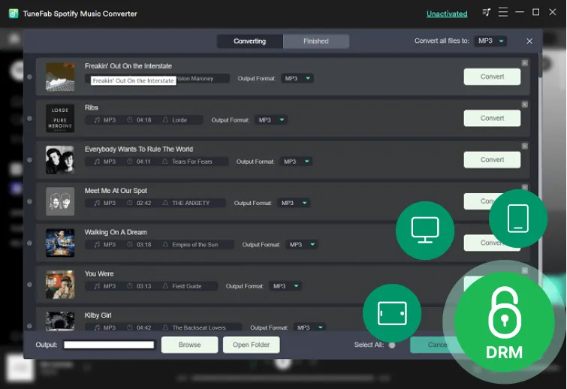Click the Output path input field
The height and width of the screenshot is (389, 567).
point(109,345)
